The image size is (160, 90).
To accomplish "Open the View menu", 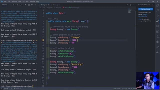I will pos(20,1).
